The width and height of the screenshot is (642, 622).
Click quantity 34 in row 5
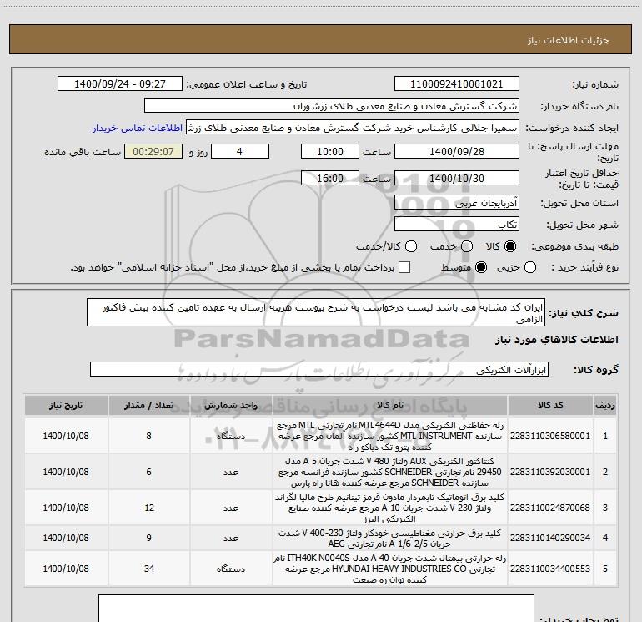(x=149, y=569)
